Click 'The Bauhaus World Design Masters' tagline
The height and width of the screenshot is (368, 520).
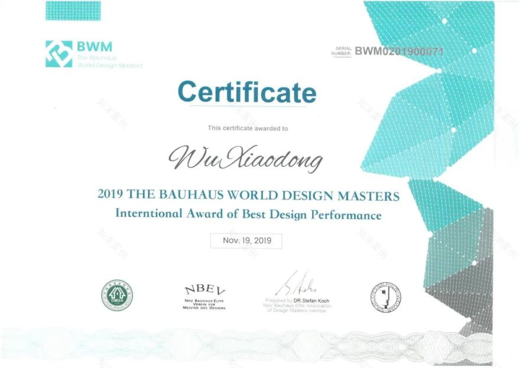tap(109, 61)
